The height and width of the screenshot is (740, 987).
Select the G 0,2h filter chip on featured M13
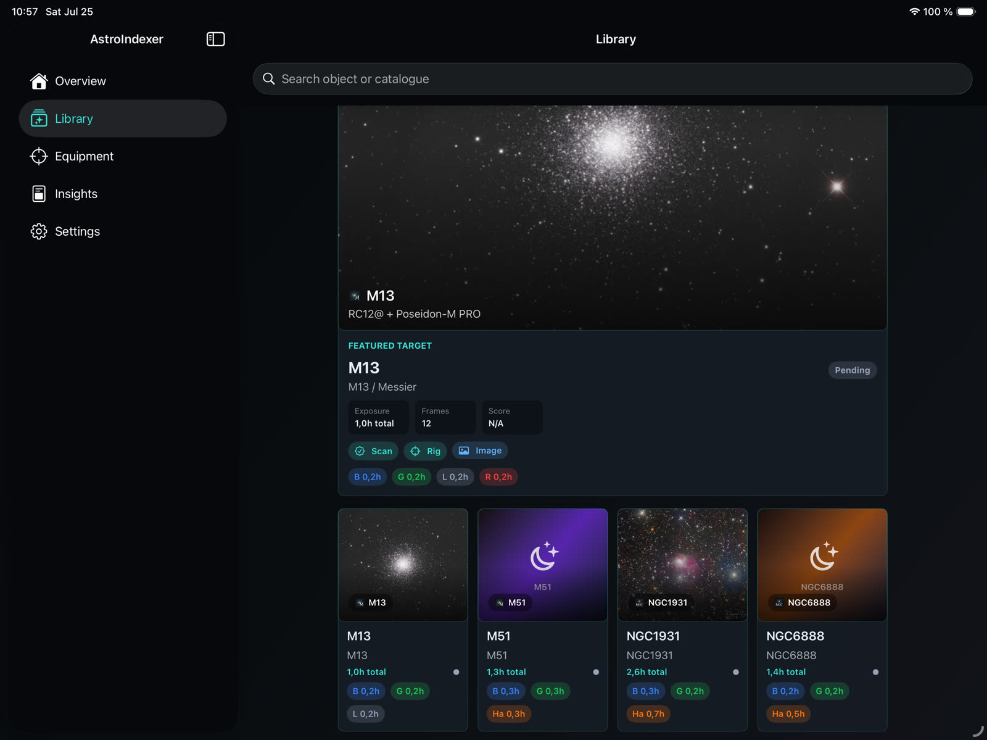(411, 476)
